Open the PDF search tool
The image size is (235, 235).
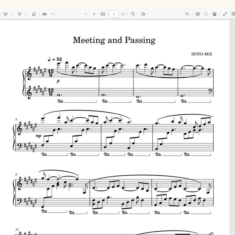click(187, 14)
